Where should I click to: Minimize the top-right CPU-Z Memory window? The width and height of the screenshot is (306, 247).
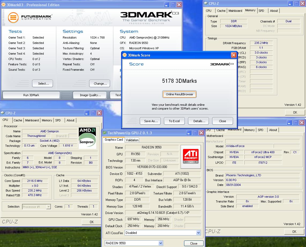[290, 3]
